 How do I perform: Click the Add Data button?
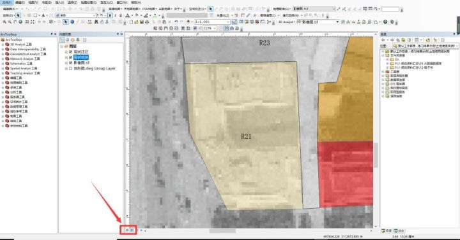pos(188,22)
